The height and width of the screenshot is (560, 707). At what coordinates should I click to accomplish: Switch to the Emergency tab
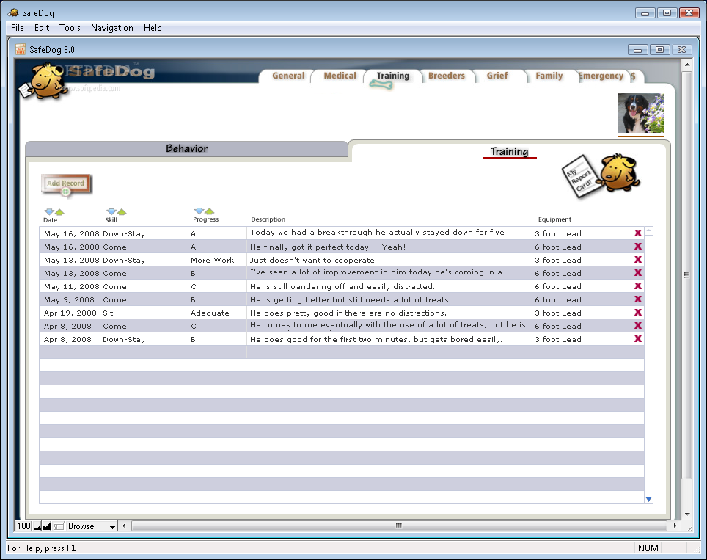(601, 76)
